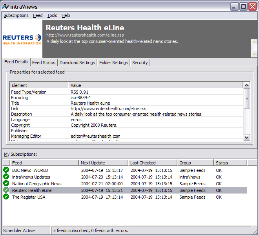Click the Reuters Health Information logo

click(22, 39)
